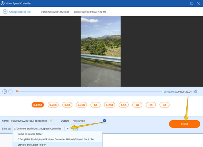Edit the output name with pencil icon
Screen dimensions: 203x147
51,121
